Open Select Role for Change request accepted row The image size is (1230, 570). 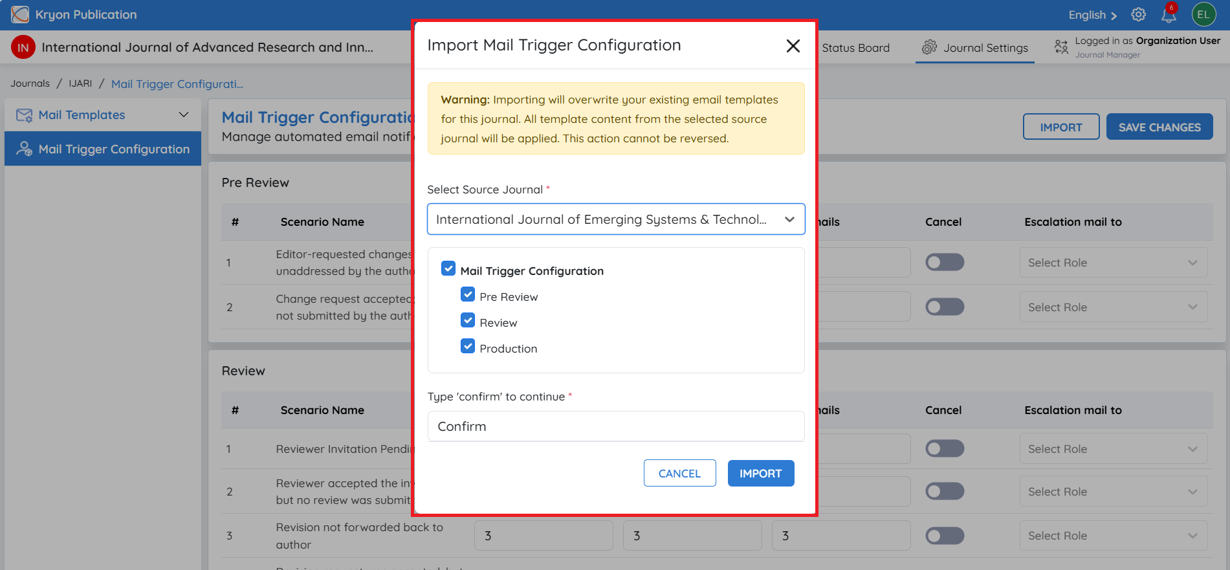click(x=1113, y=307)
